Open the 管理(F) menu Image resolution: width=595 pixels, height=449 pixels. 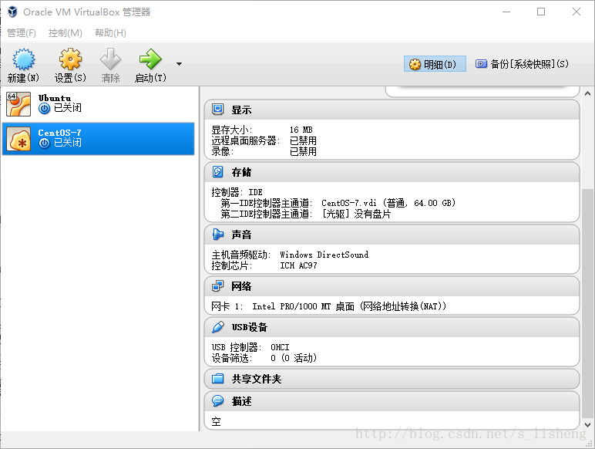(x=22, y=33)
